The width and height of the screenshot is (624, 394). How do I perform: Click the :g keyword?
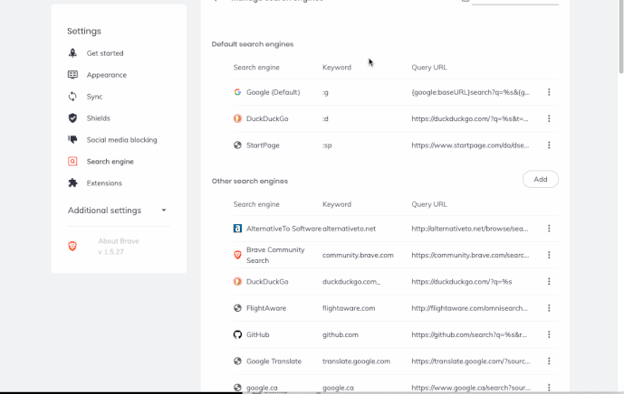point(325,92)
